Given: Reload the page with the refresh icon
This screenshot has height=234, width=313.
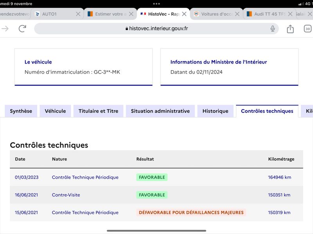Looking at the screenshot, I should click(22, 28).
